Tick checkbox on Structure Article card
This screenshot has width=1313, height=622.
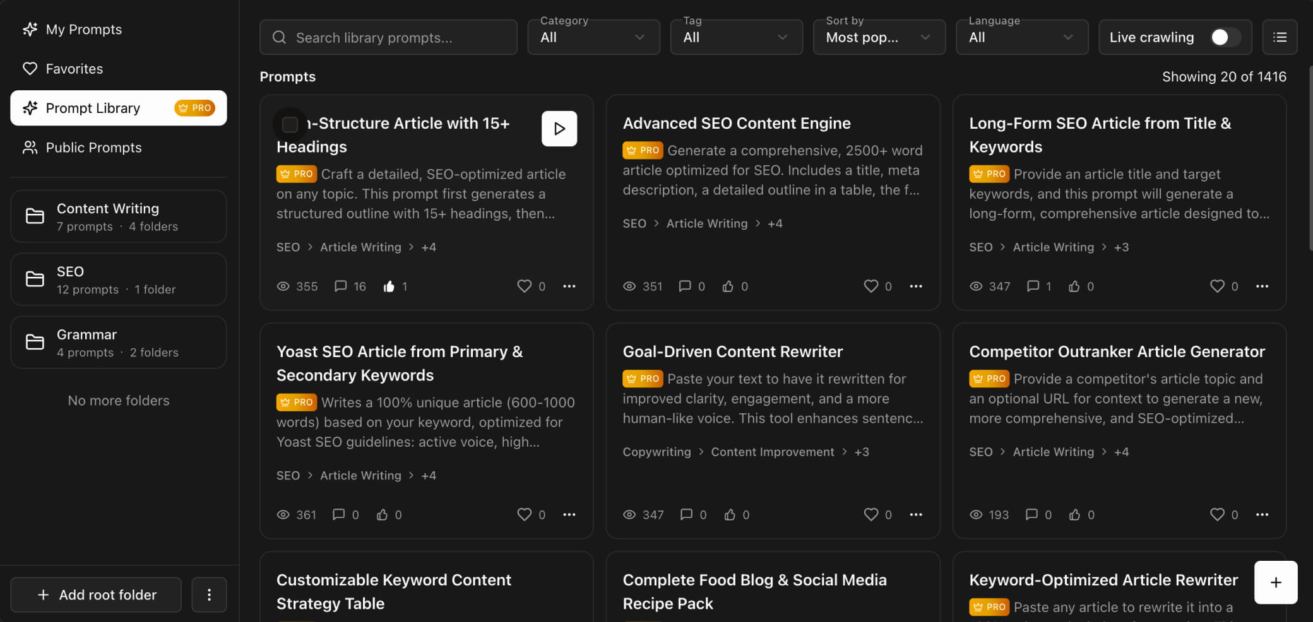[290, 124]
